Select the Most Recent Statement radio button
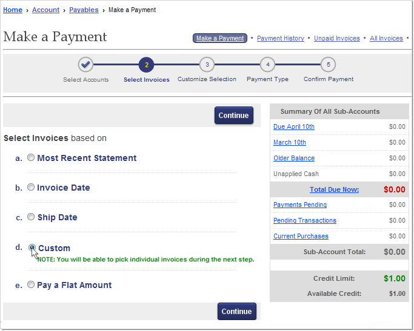 tap(31, 157)
